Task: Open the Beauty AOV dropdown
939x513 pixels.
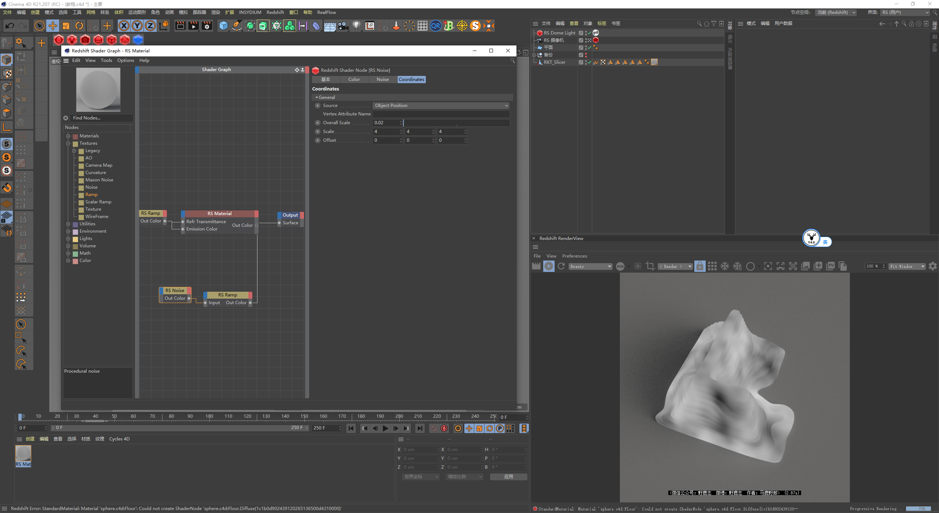Action: tap(590, 266)
